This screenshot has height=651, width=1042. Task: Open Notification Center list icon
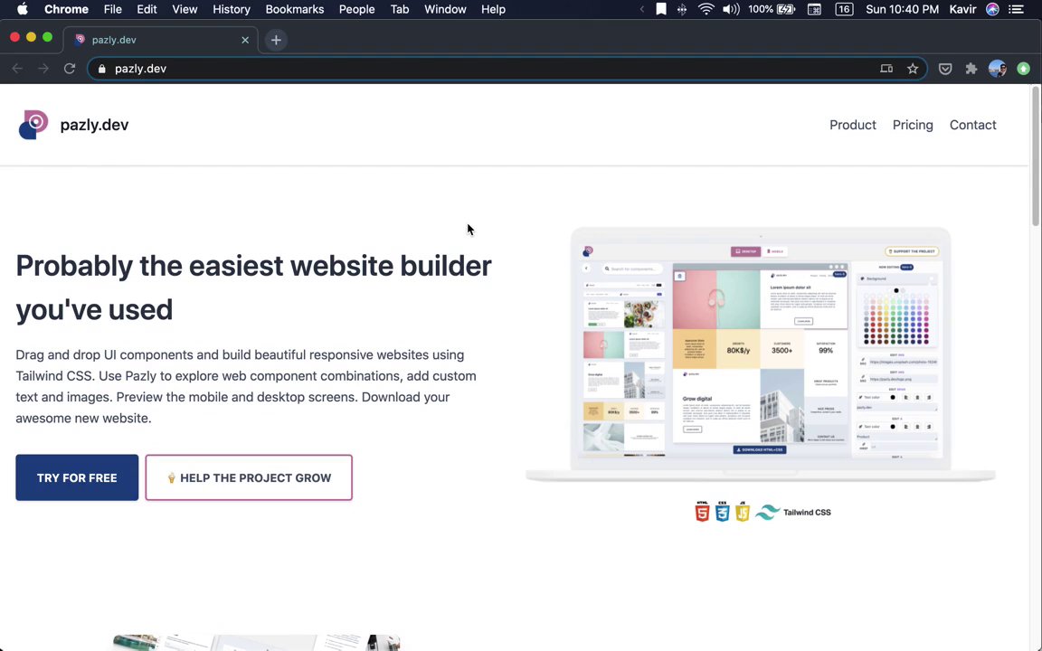point(1016,9)
